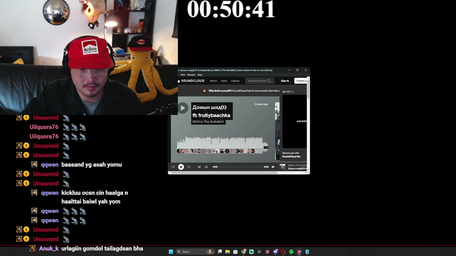
Task: Open Google Chrome from the taskbar
Action: coord(244,252)
